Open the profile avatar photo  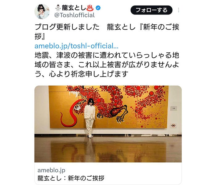[x=42, y=11]
